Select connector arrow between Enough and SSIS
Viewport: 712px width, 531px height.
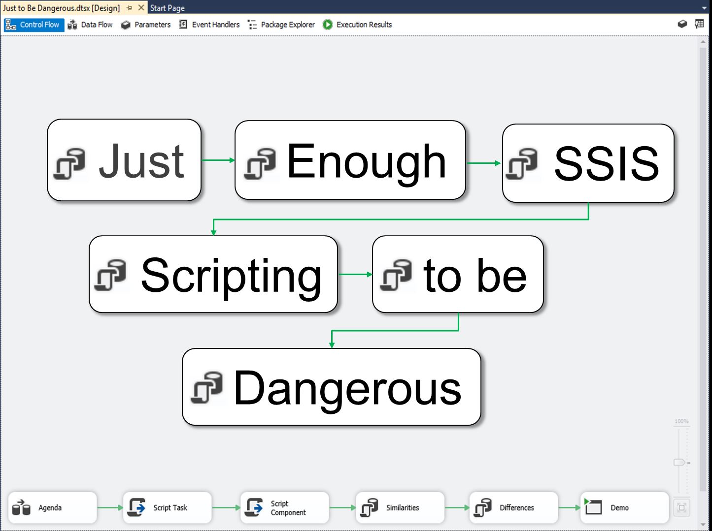(484, 163)
